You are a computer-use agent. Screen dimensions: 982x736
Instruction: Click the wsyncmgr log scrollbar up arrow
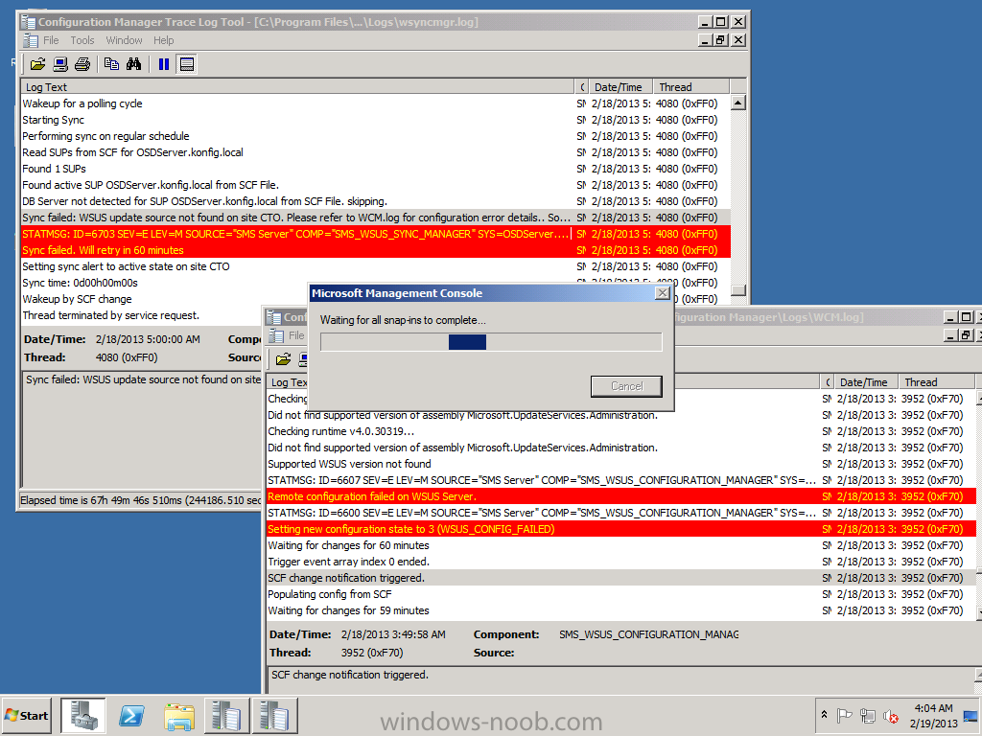pyautogui.click(x=738, y=103)
